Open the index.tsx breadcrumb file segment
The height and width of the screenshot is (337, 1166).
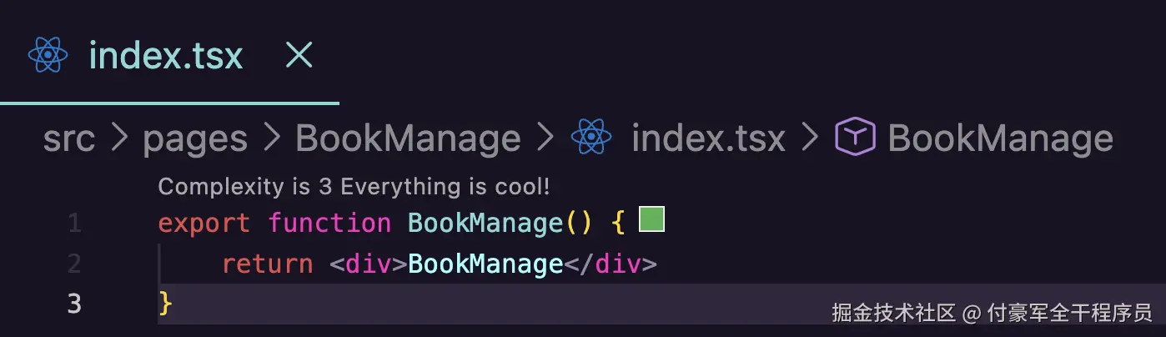pyautogui.click(x=708, y=138)
